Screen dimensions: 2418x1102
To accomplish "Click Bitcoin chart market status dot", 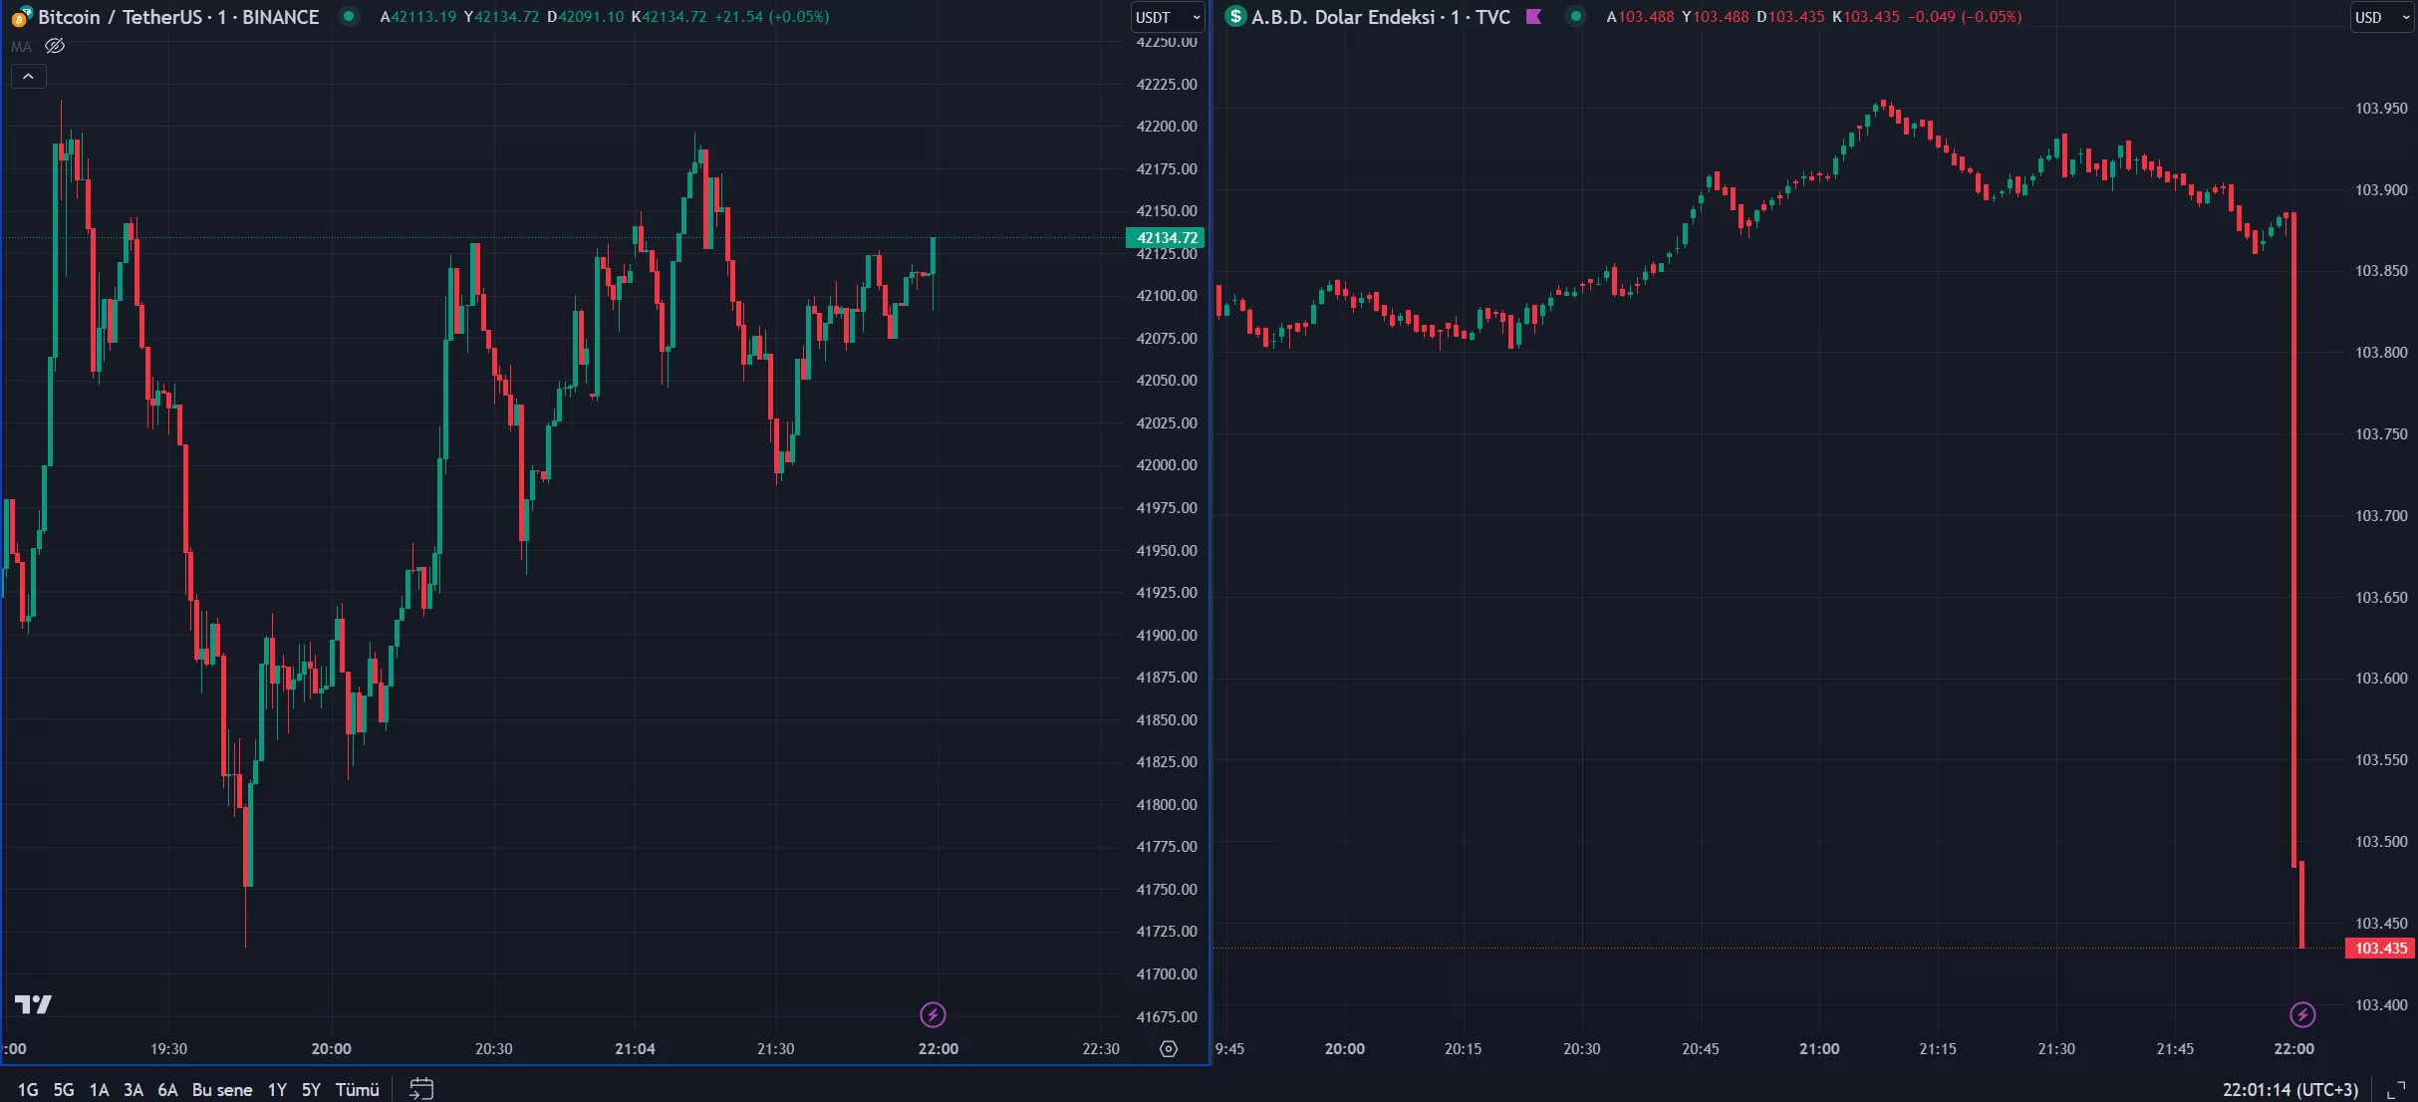I will click(x=348, y=16).
